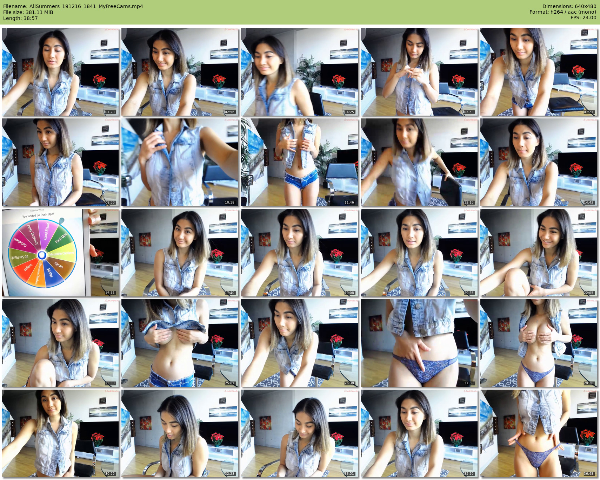Select the frame stamped 11:46
The image size is (600, 480).
pyautogui.click(x=300, y=162)
